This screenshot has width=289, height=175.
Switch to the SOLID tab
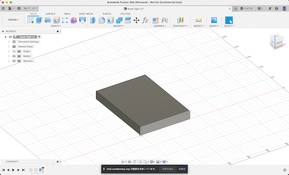click(x=33, y=14)
